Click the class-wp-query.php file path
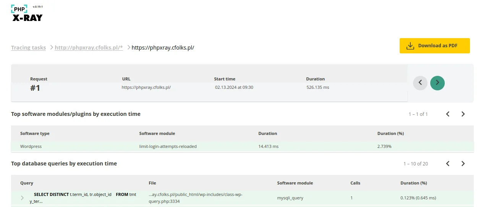The height and width of the screenshot is (207, 486). point(196,198)
